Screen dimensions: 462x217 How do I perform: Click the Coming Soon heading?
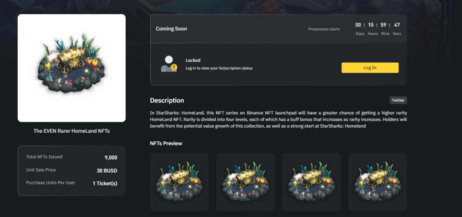click(171, 29)
